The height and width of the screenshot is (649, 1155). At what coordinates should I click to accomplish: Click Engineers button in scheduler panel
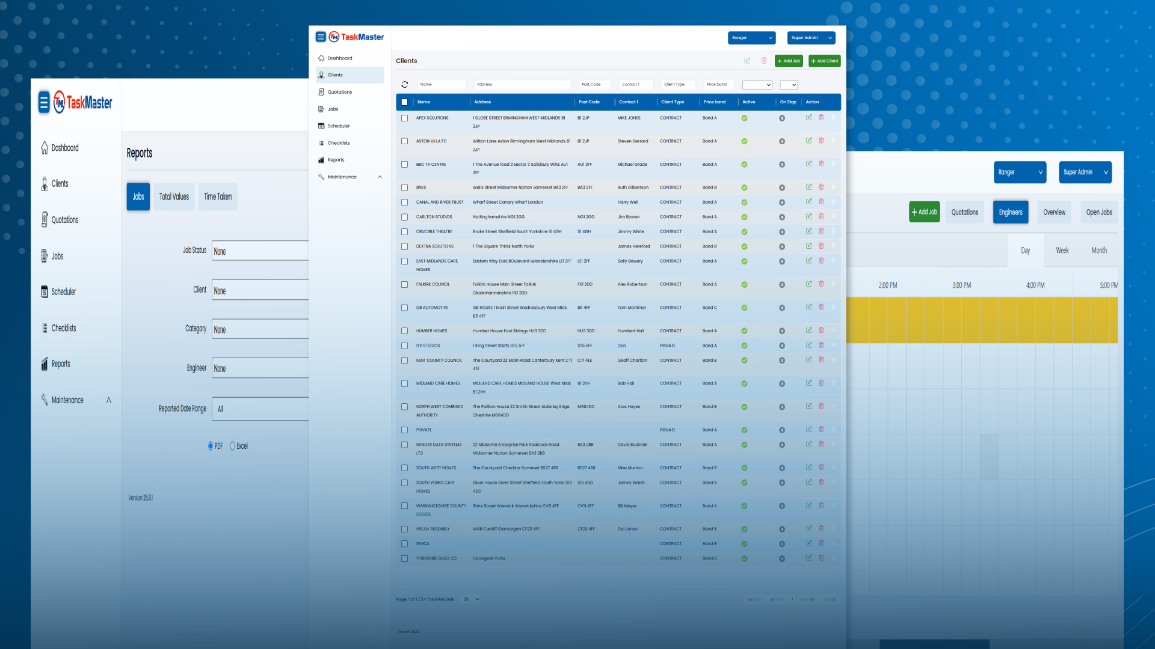[1010, 212]
